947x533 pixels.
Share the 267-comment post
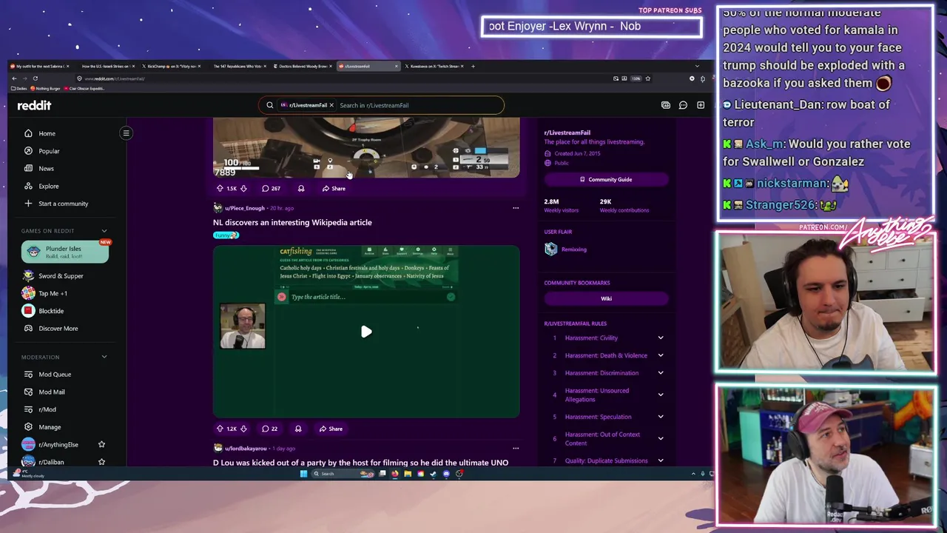(x=334, y=189)
